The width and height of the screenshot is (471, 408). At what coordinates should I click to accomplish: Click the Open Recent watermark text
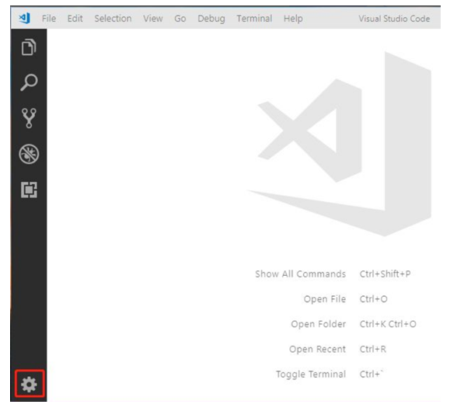(317, 350)
